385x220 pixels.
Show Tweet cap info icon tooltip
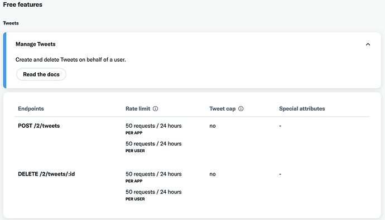[241, 108]
